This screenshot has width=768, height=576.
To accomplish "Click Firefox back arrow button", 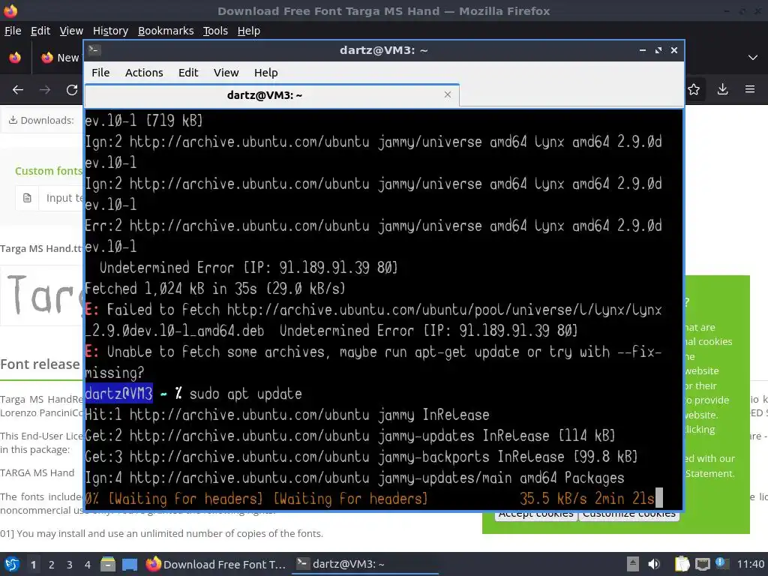I will [x=18, y=90].
